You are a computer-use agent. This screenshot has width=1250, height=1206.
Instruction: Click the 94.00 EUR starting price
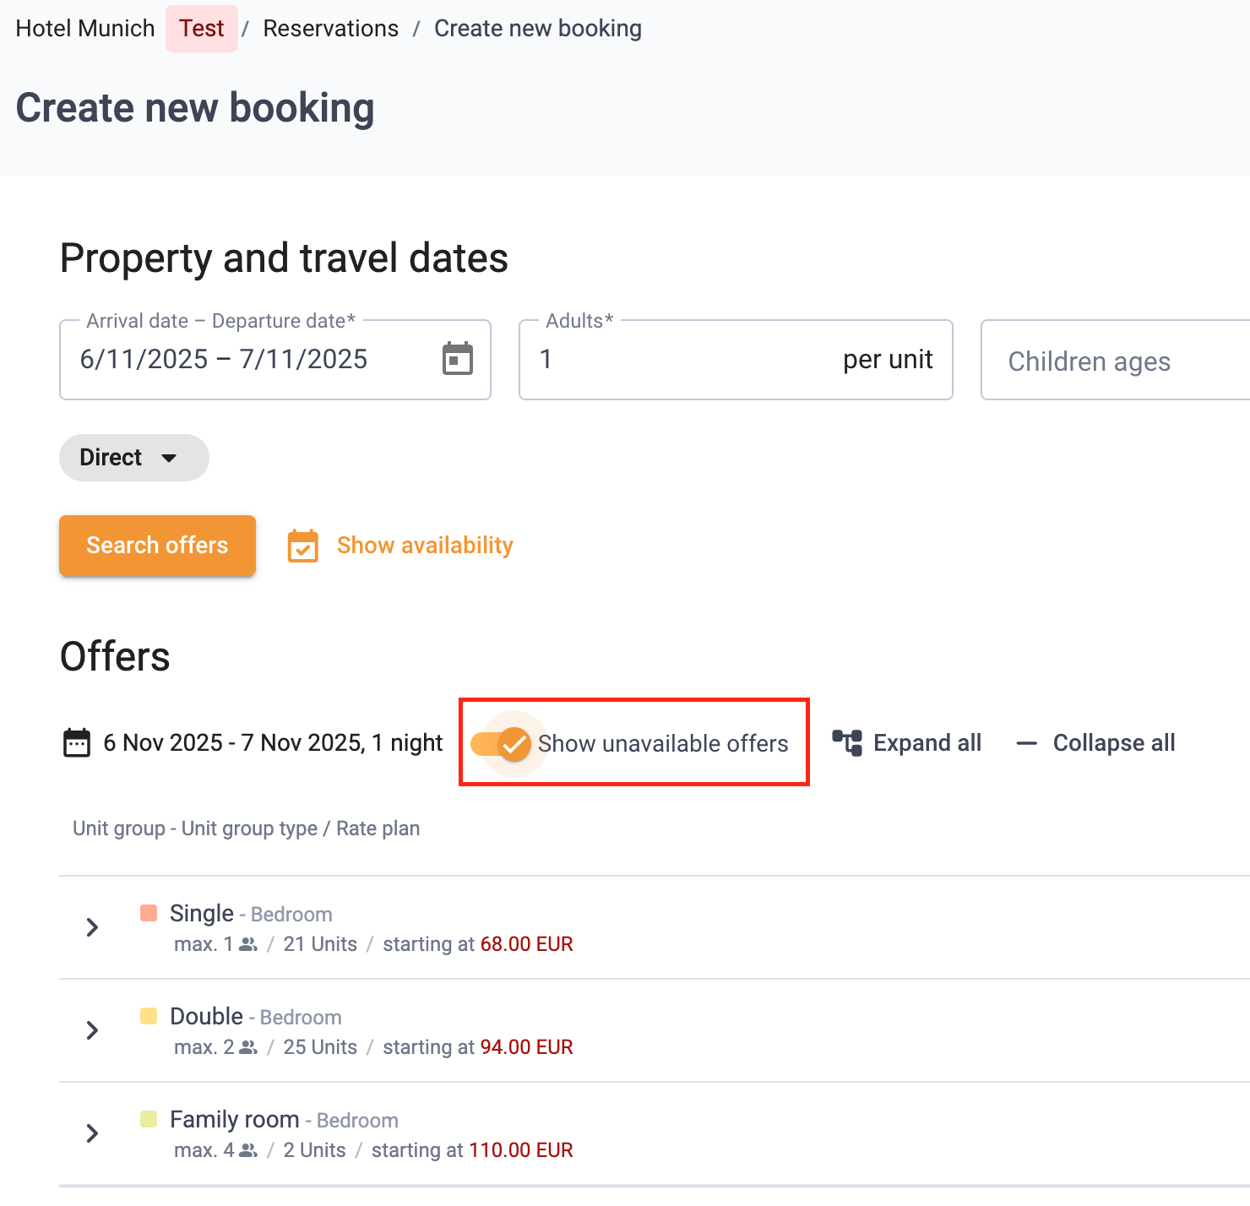(527, 1047)
